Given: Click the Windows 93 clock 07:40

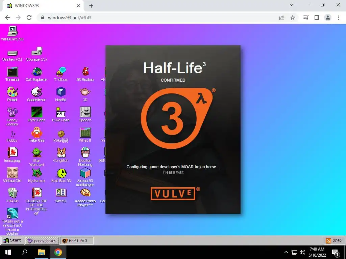Looking at the screenshot, I should (337, 240).
